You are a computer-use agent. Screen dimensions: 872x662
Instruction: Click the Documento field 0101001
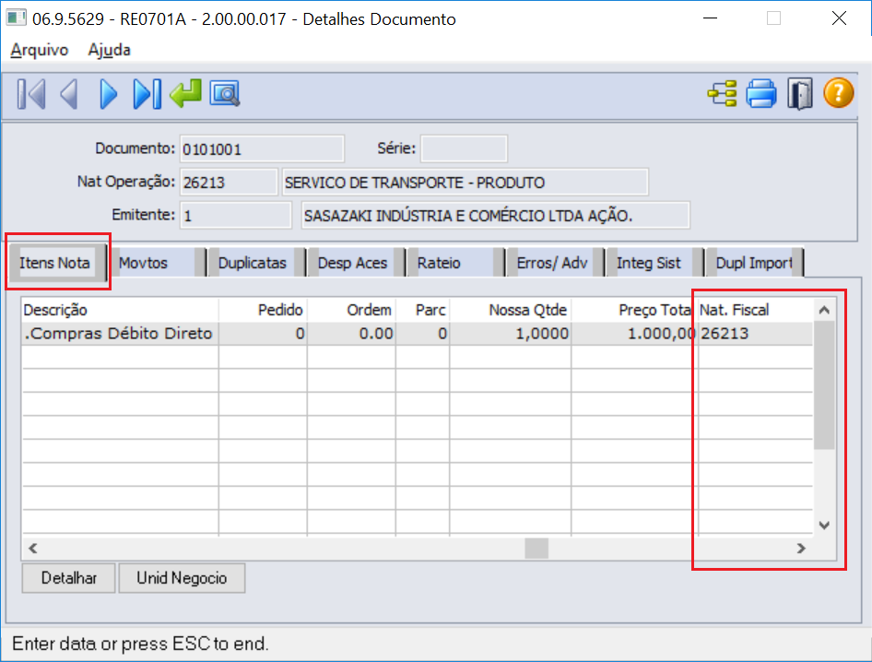262,149
